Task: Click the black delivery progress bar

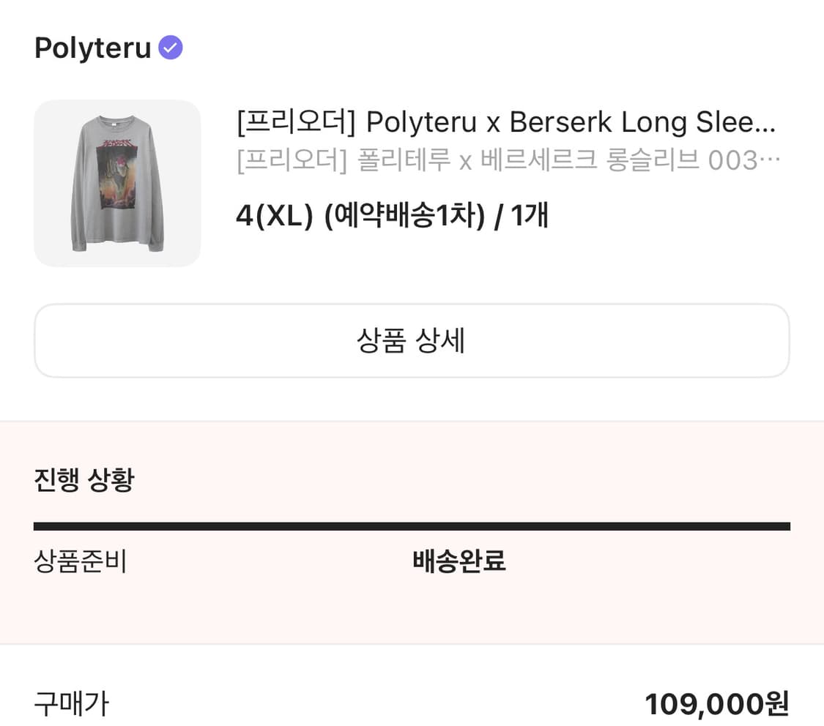Action: [x=412, y=524]
